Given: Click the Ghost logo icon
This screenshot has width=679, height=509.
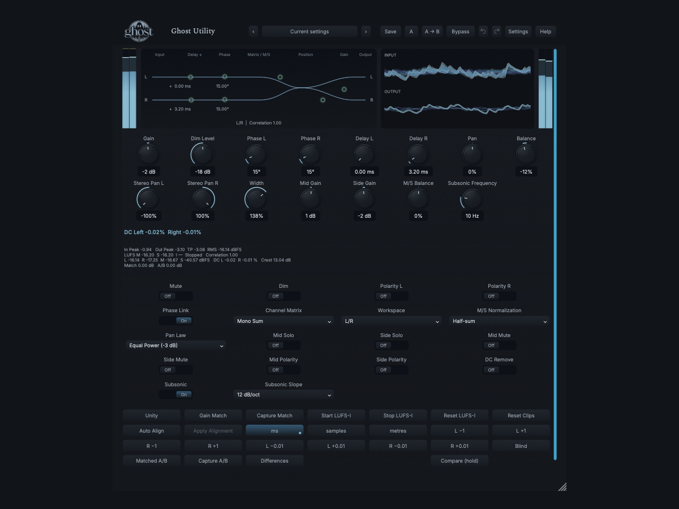Looking at the screenshot, I should point(139,31).
